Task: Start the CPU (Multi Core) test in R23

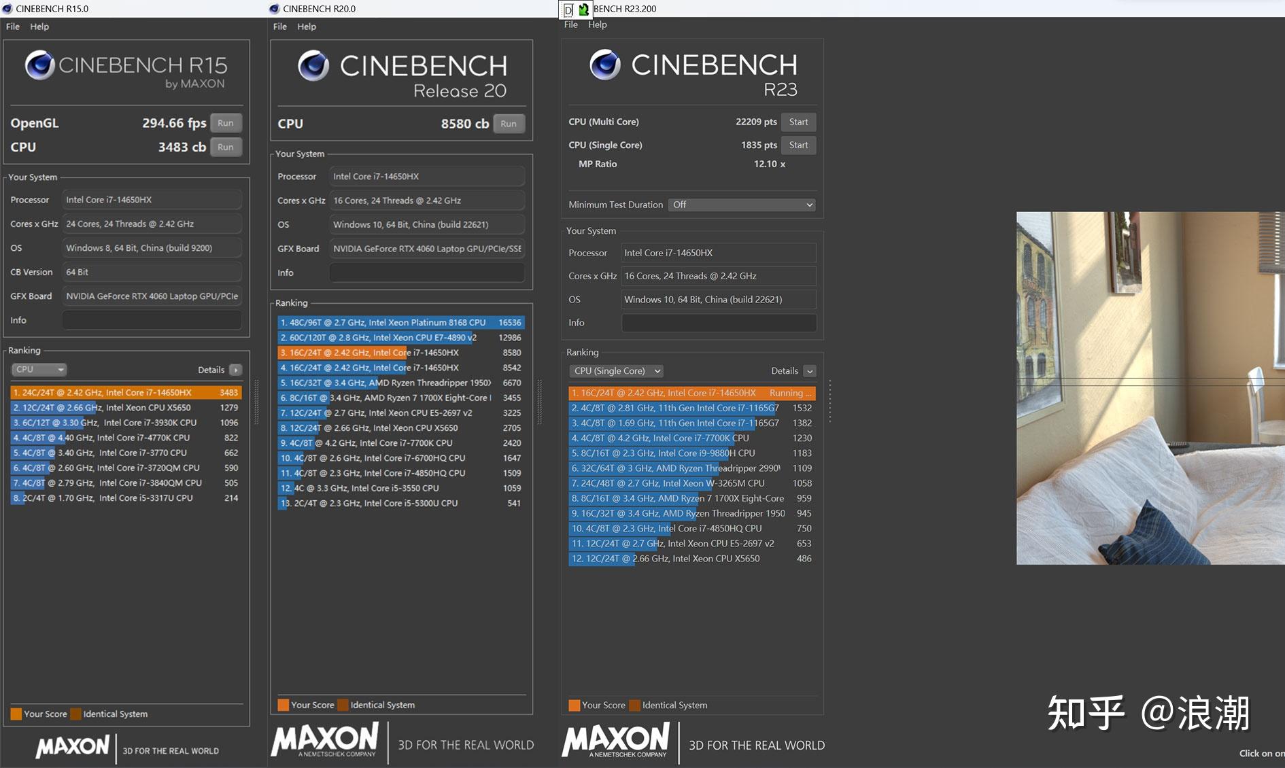Action: 798,122
